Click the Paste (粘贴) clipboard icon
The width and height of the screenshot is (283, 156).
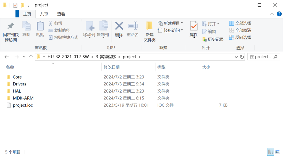click(x=40, y=26)
